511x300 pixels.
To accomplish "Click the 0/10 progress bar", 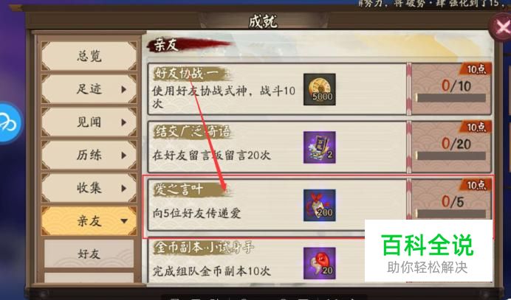I will click(451, 97).
